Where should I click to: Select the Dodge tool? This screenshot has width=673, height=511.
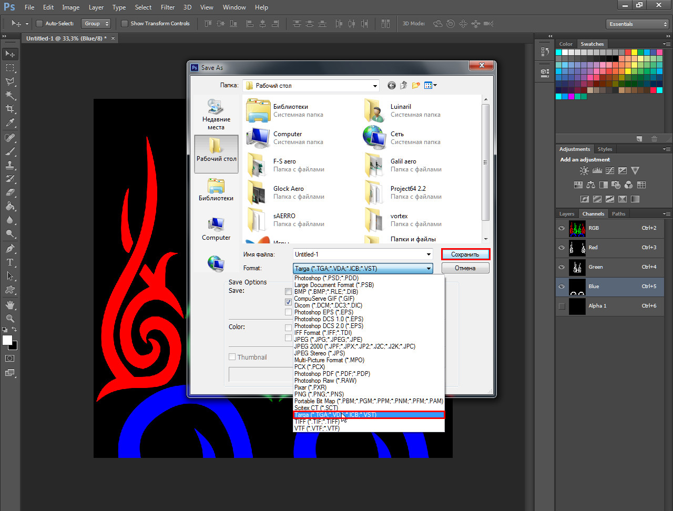click(x=10, y=233)
